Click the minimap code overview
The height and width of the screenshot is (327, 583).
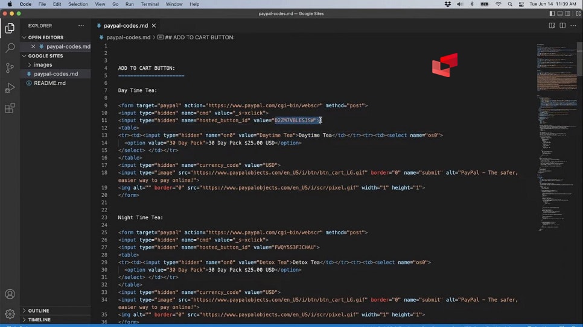555,120
